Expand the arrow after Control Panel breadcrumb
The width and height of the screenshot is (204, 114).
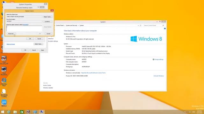(65, 25)
